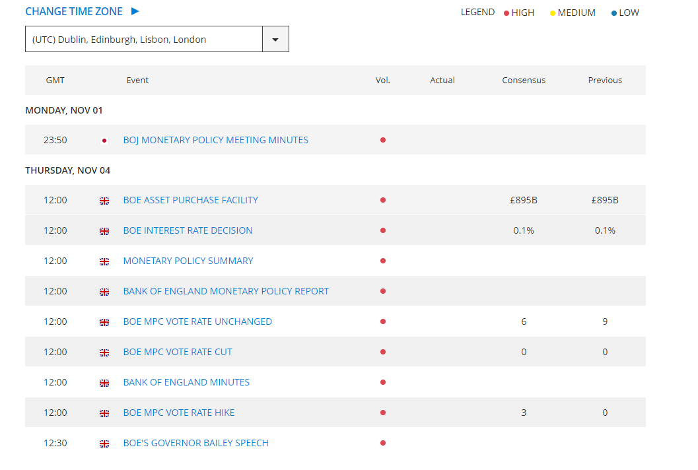698x470 pixels.
Task: Open Bank of England Monetary Policy Report
Action: (x=226, y=291)
